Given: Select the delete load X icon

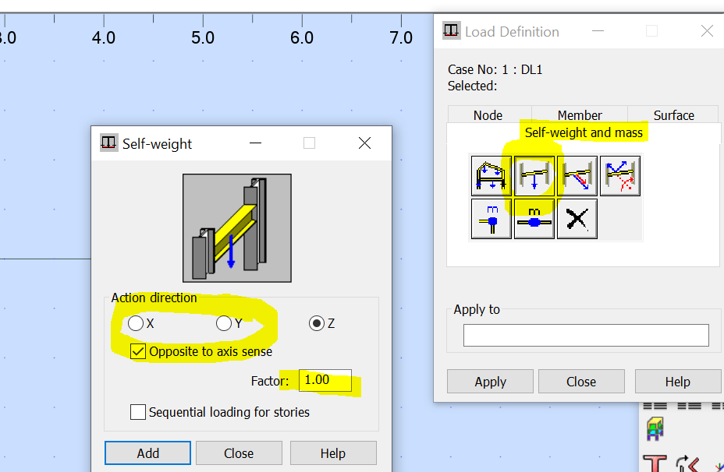Looking at the screenshot, I should coord(577,219).
